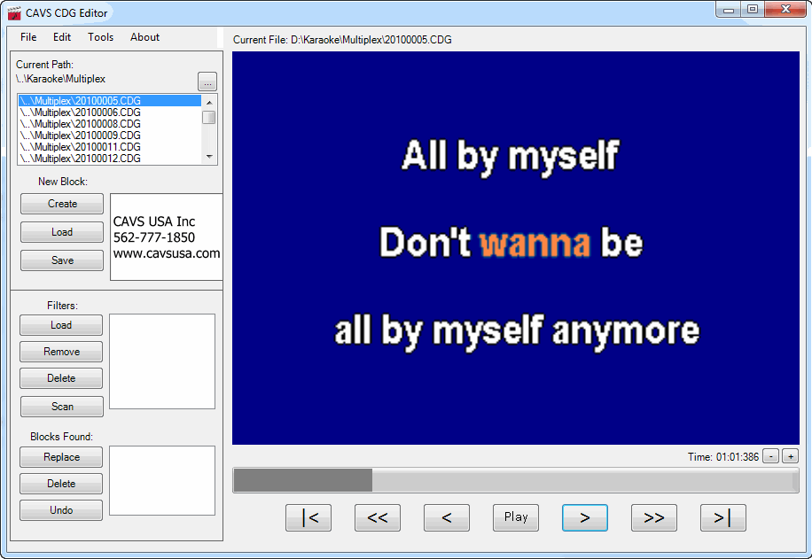
Task: Select file 20100005.CDG in list
Action: 110,100
